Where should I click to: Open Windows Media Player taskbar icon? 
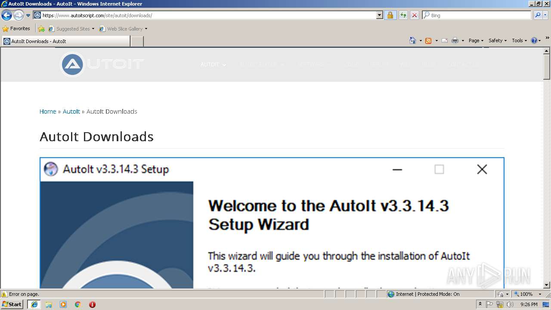[63, 304]
